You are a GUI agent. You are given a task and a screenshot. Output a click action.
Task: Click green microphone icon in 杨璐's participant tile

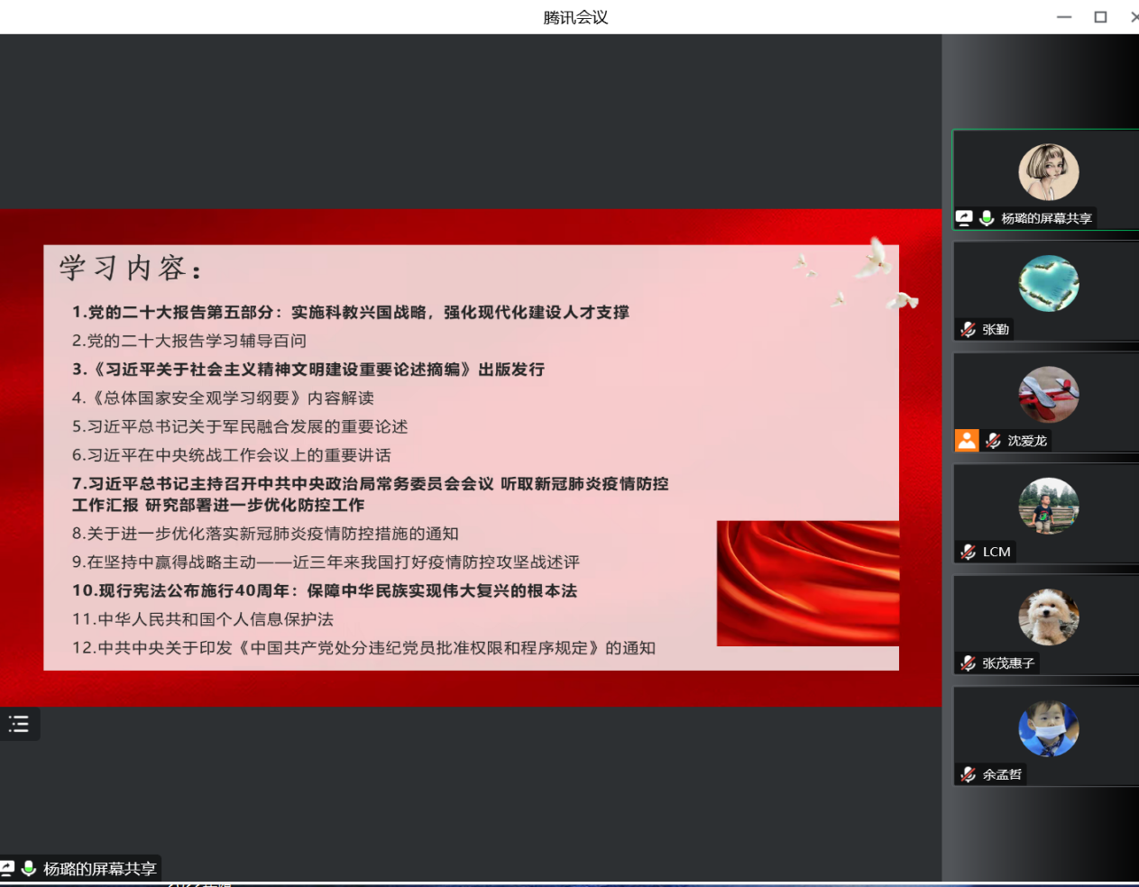[x=987, y=218]
